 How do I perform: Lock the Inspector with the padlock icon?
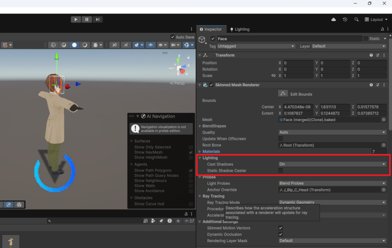382,29
